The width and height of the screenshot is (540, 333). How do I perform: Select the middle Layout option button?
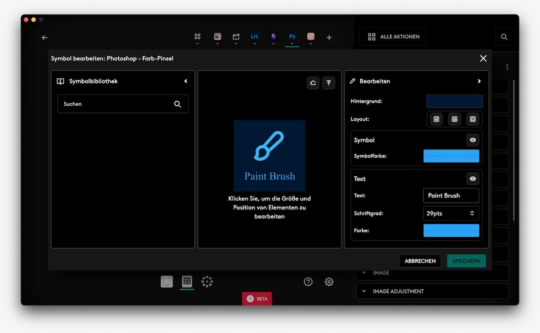pos(454,119)
